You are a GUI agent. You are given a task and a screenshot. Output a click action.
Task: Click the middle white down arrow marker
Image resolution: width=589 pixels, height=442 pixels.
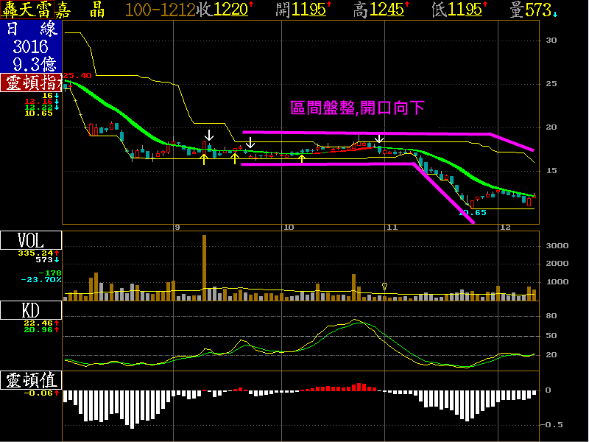pos(250,141)
